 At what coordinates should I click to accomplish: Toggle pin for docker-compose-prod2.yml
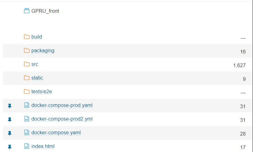tap(10, 120)
